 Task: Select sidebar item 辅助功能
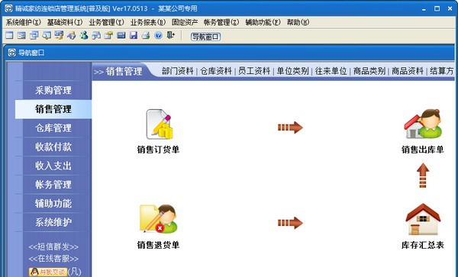53,204
